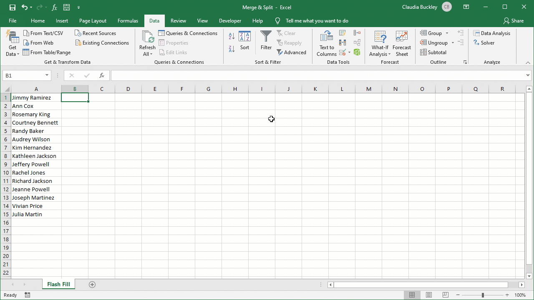Viewport: 534px width, 300px height.
Task: Expand the Get Data dropdown
Action: coord(13,50)
